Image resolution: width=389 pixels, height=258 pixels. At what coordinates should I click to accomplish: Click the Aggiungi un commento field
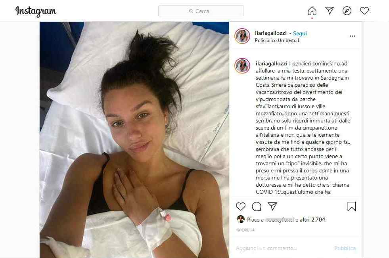coord(283,248)
